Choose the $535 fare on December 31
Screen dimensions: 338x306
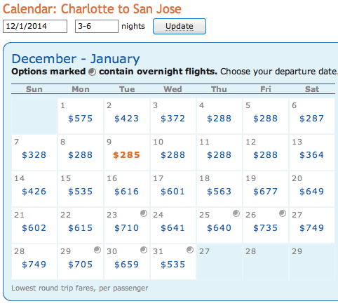pos(173,265)
